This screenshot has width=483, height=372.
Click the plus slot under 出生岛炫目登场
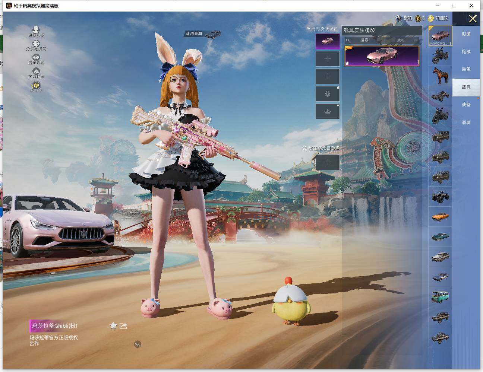(x=328, y=162)
